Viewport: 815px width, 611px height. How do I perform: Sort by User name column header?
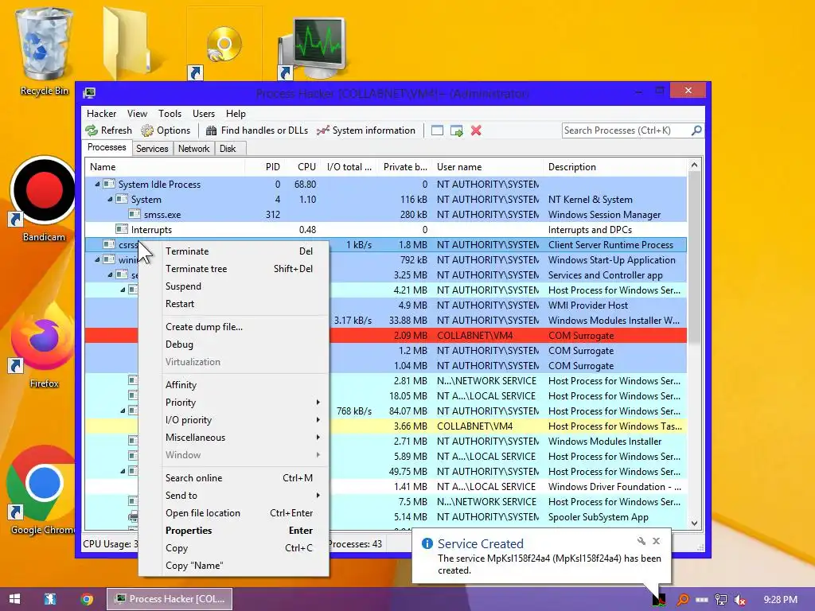(x=488, y=167)
